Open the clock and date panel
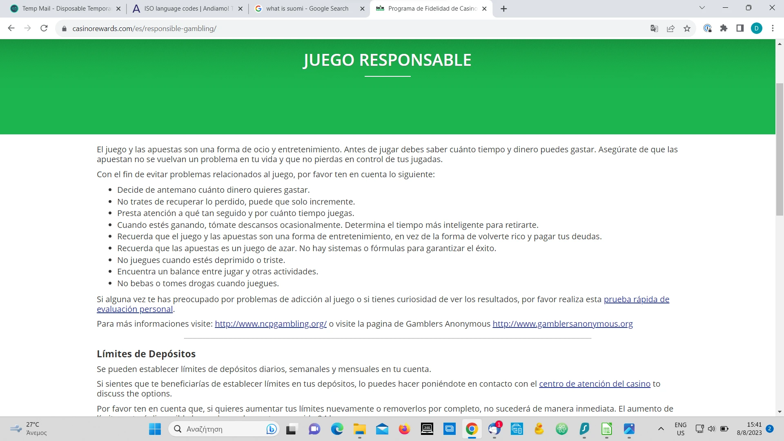Viewport: 784px width, 441px height. pos(749,429)
